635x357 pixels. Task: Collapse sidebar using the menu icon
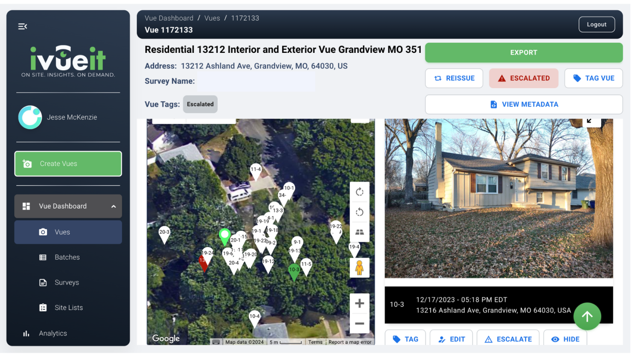[23, 26]
